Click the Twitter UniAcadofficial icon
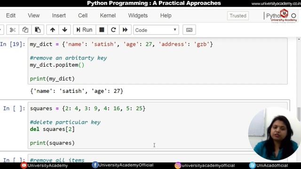The image size is (301, 169). tap(252, 165)
